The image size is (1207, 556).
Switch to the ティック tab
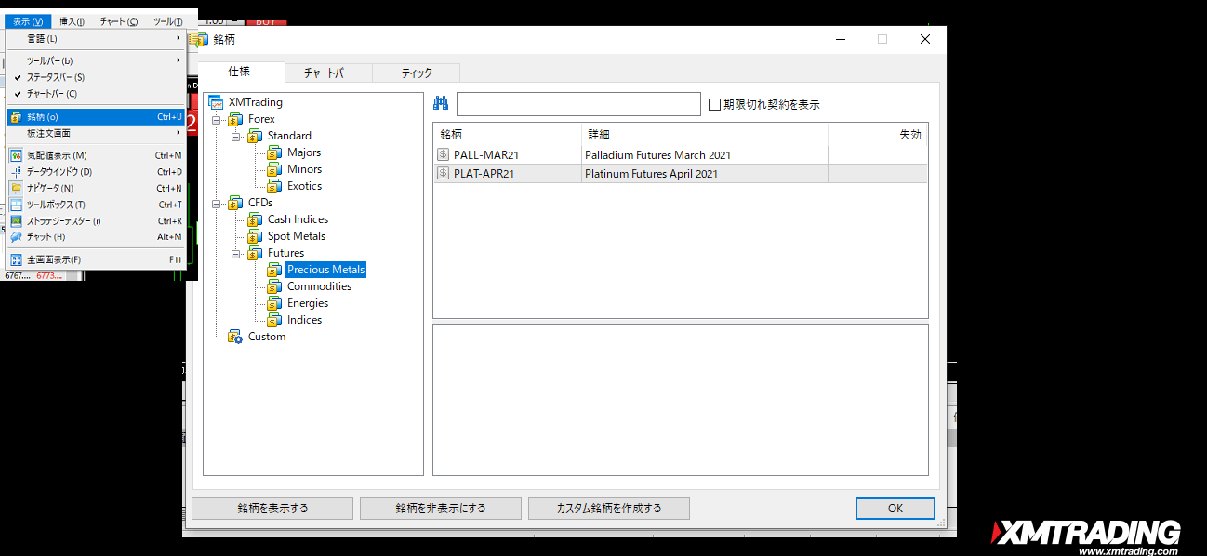[x=416, y=73]
